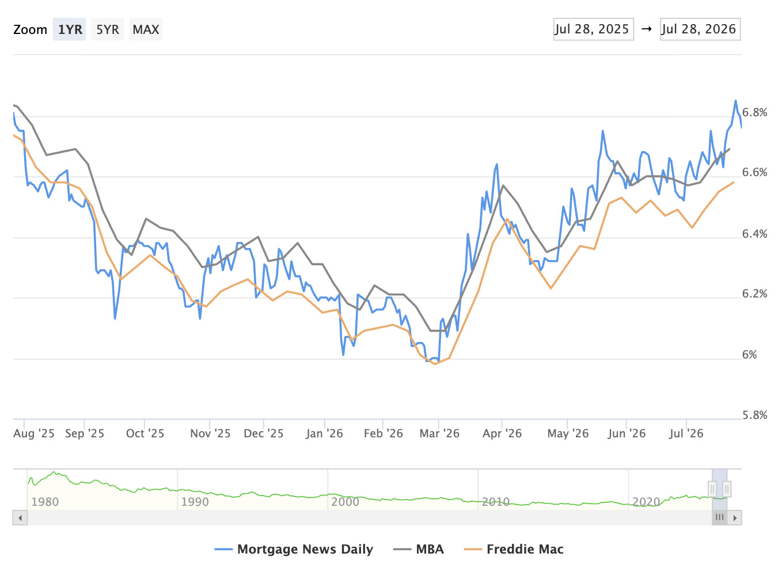The width and height of the screenshot is (782, 572).
Task: Click the Nov '25 axis label
Action: click(210, 433)
